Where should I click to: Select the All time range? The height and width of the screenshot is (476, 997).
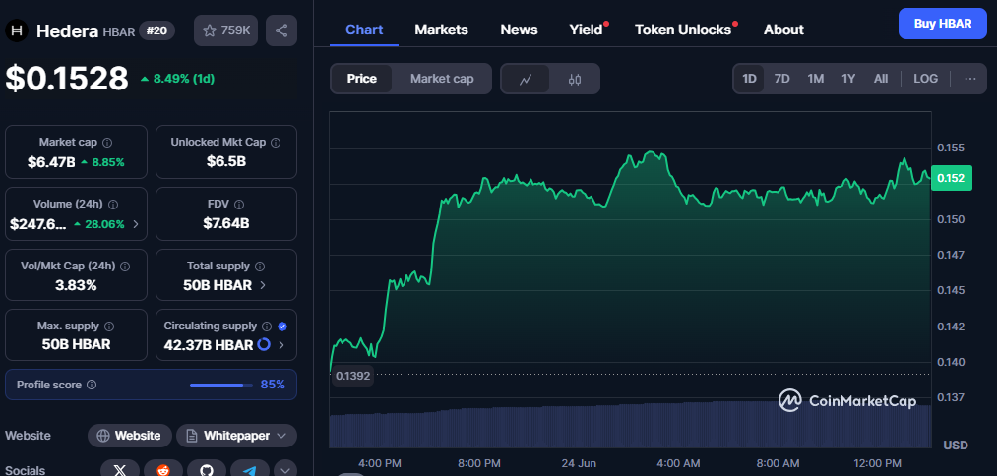point(881,79)
